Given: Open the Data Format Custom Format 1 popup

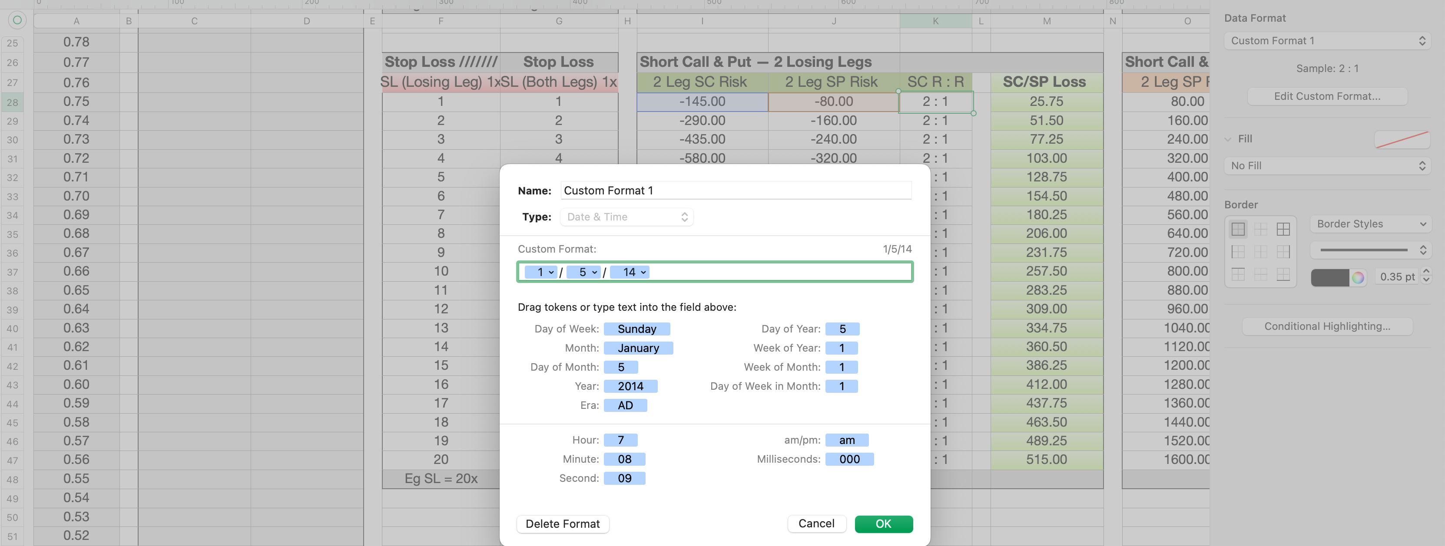Looking at the screenshot, I should pyautogui.click(x=1327, y=41).
